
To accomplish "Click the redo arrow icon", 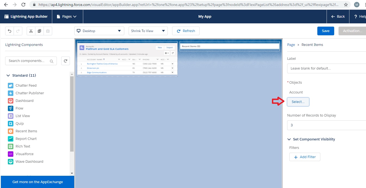I will click(18, 31).
